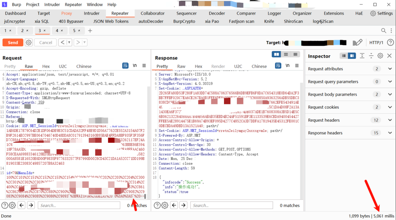Select tabbed combined layout view

tap(295, 54)
